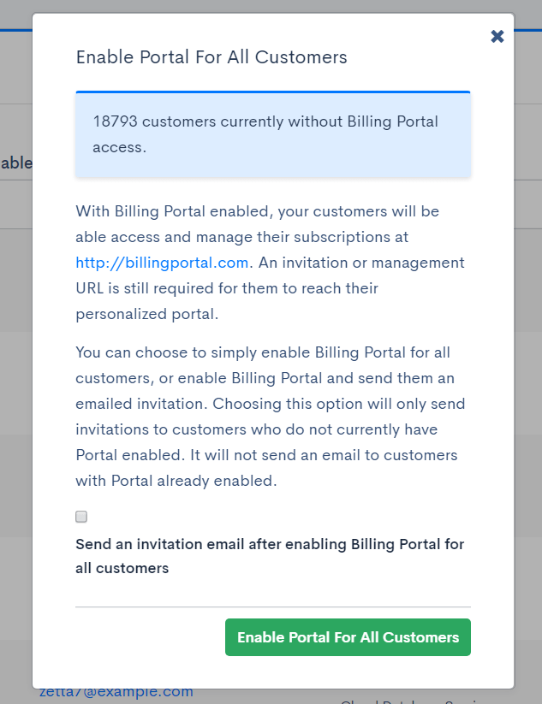The width and height of the screenshot is (542, 704).
Task: Tick the send invitation email checkbox
Action: coord(81,517)
